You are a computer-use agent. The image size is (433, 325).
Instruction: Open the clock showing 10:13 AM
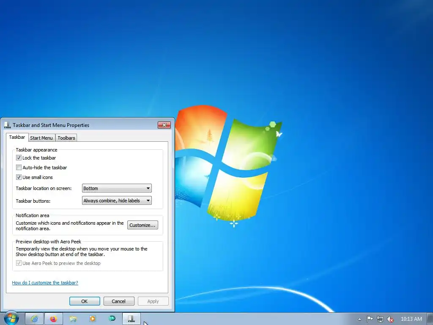click(411, 319)
